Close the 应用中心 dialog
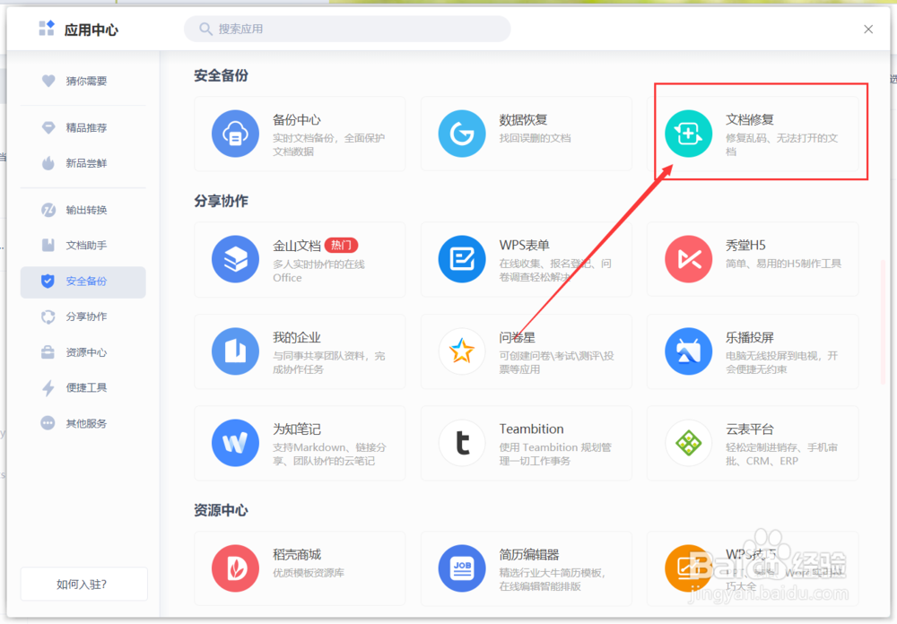Screen dimensions: 897x624 click(x=867, y=30)
